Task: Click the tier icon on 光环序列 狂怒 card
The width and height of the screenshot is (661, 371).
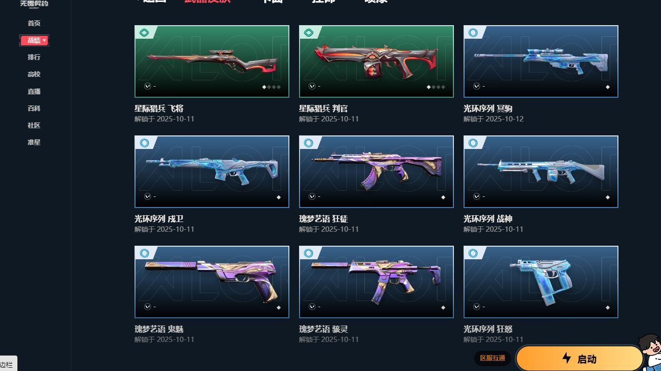Action: 473,253
